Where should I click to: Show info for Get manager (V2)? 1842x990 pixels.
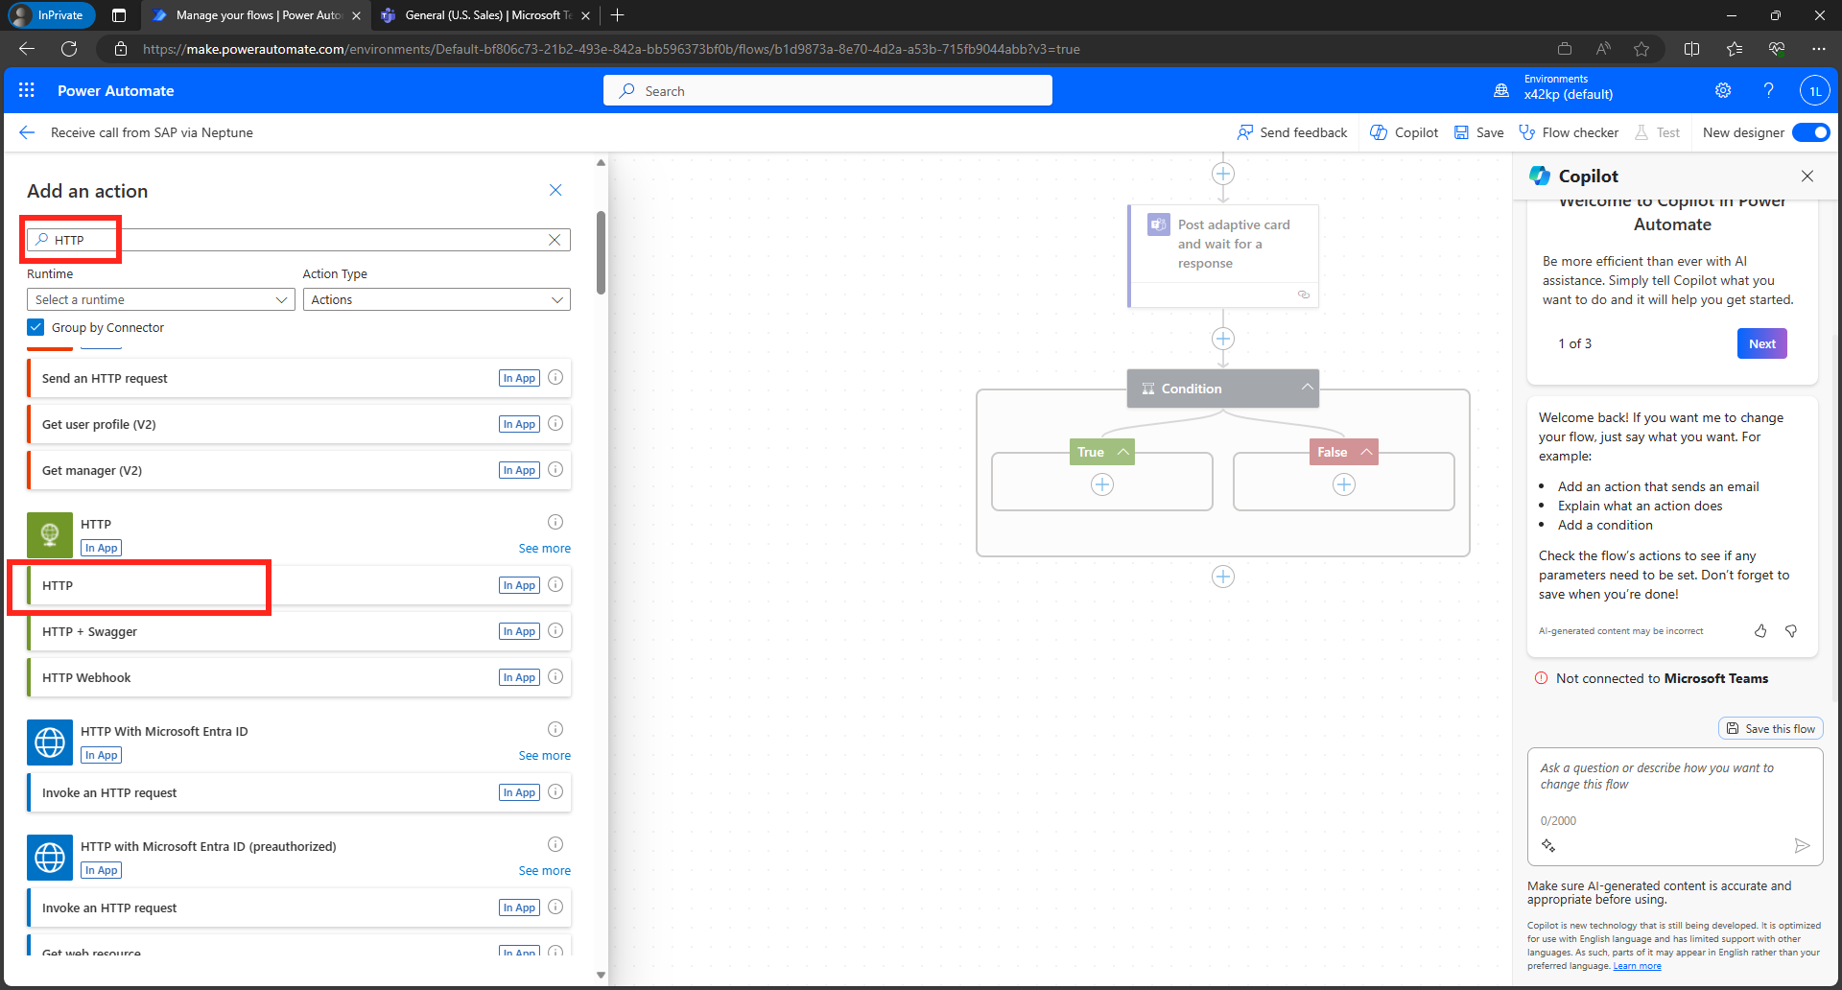point(555,470)
